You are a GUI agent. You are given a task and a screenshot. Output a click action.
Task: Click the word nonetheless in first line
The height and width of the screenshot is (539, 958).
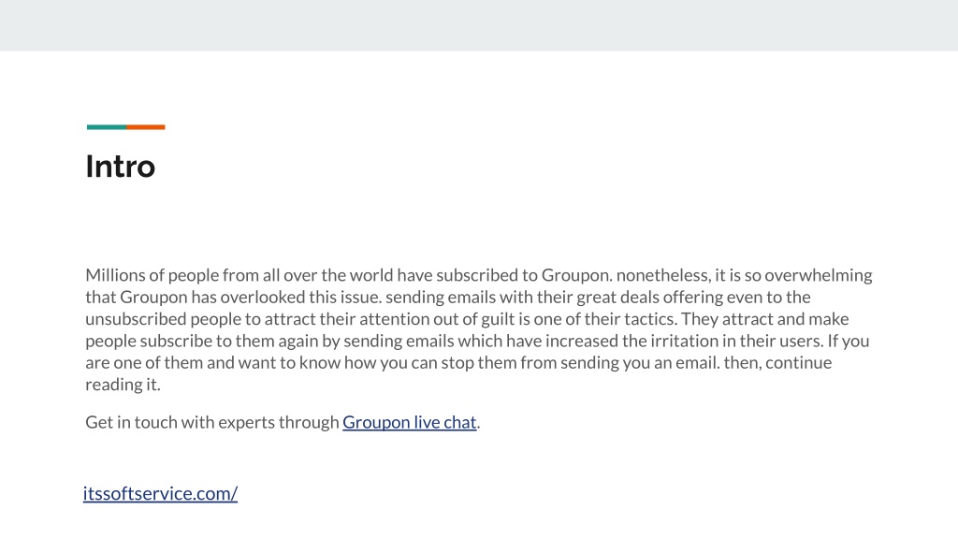pyautogui.click(x=663, y=275)
